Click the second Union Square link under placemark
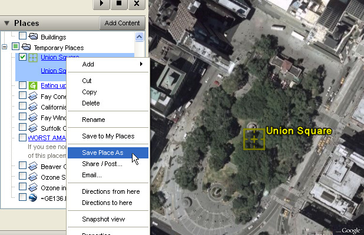 coord(54,71)
